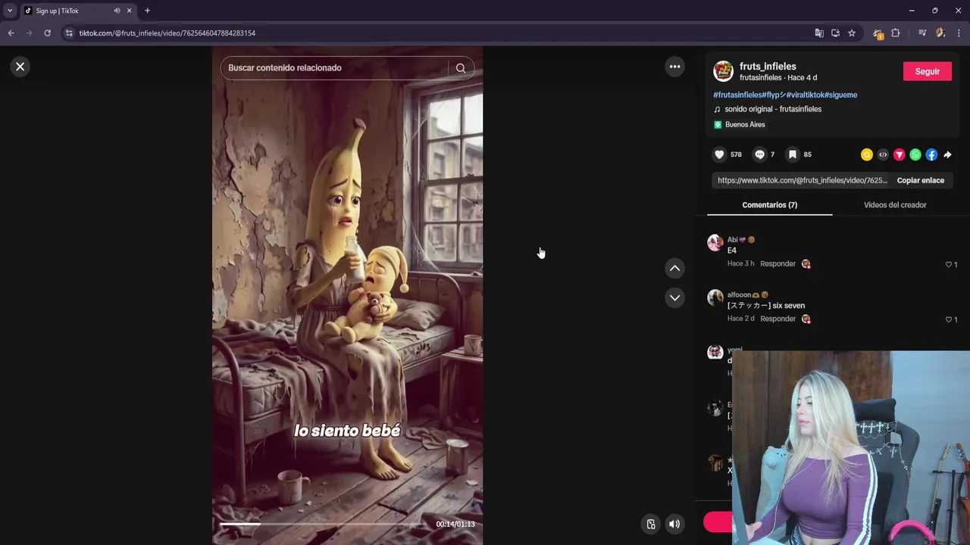Open the tab search dropdown arrow
The image size is (970, 545).
10,11
